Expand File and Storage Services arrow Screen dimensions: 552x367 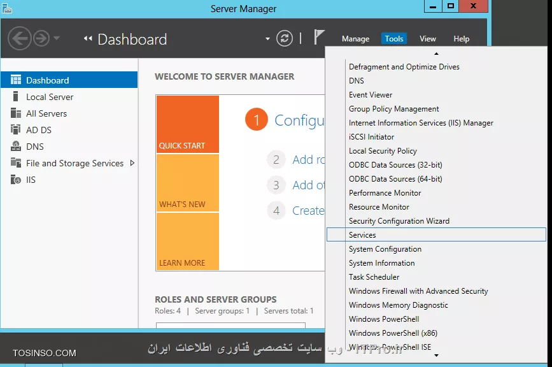click(x=132, y=163)
